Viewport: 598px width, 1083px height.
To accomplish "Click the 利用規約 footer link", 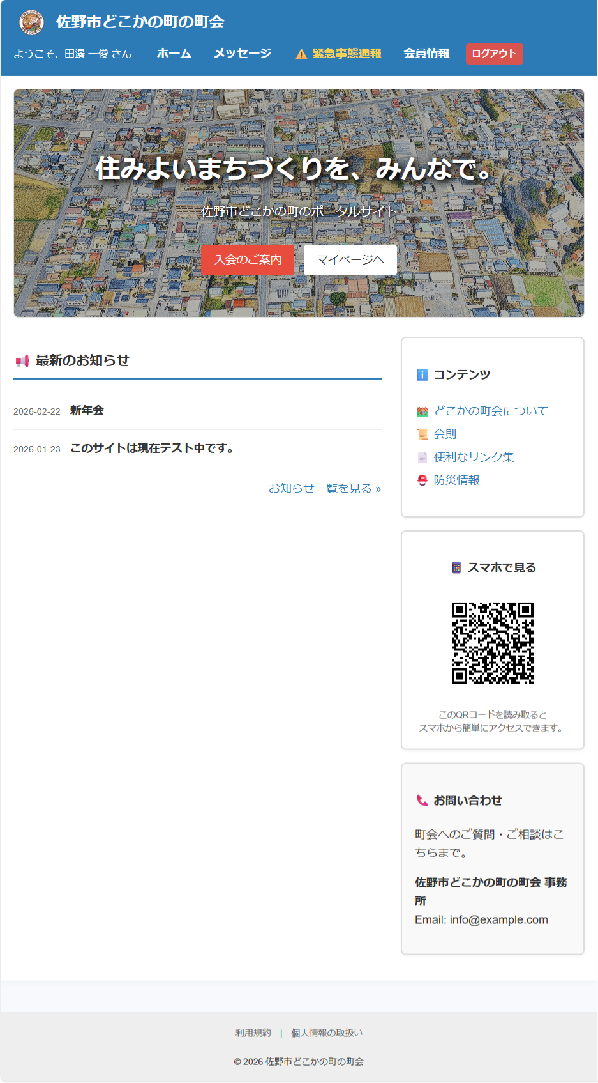I will (253, 1033).
